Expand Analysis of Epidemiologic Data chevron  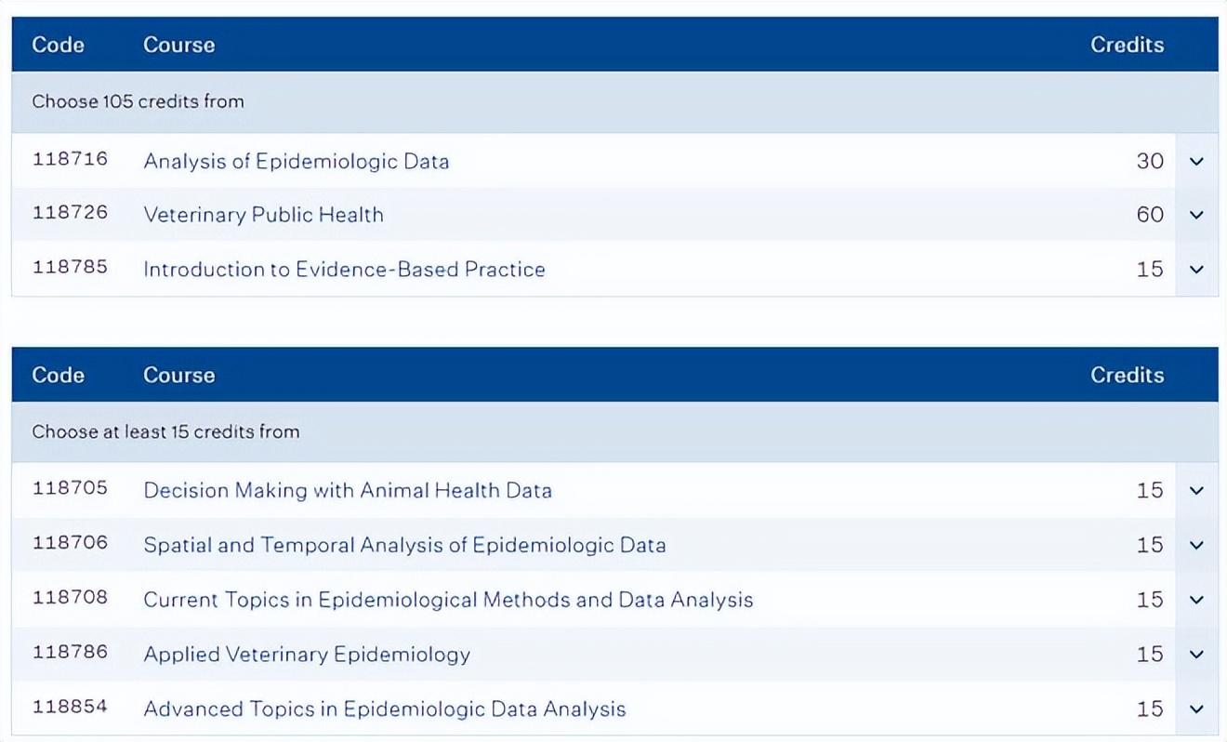(x=1196, y=161)
